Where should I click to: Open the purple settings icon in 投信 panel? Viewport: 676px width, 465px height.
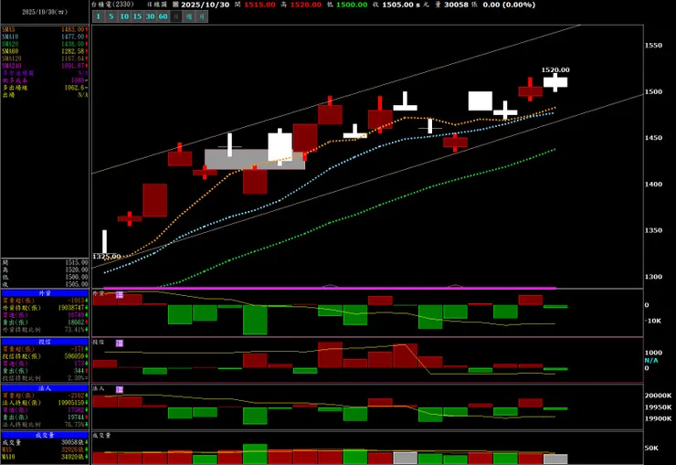pos(120,343)
